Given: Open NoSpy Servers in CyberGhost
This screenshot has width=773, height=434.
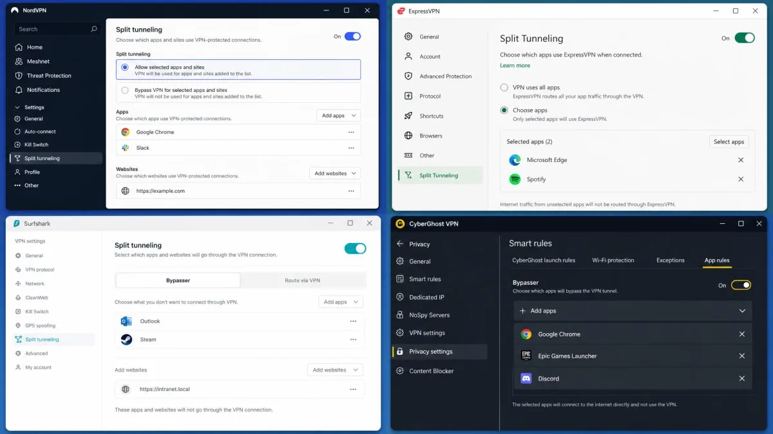Looking at the screenshot, I should tap(429, 315).
